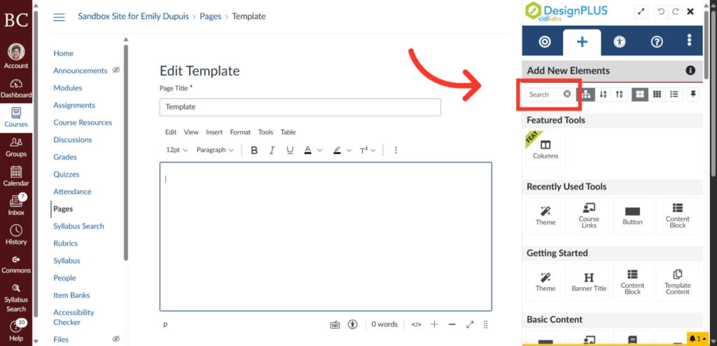Toggle category grouping view in DesignPLUS
Screen dimensions: 717x346
586,95
